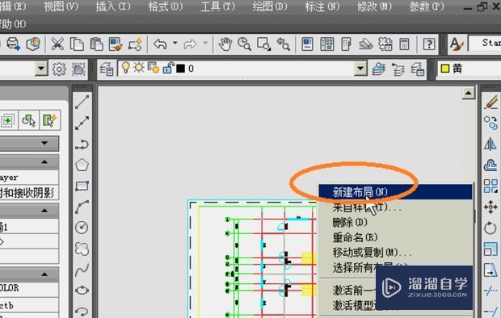The image size is (501, 318).
Task: Click the Make Object's Layer Current icon
Action: 379,69
